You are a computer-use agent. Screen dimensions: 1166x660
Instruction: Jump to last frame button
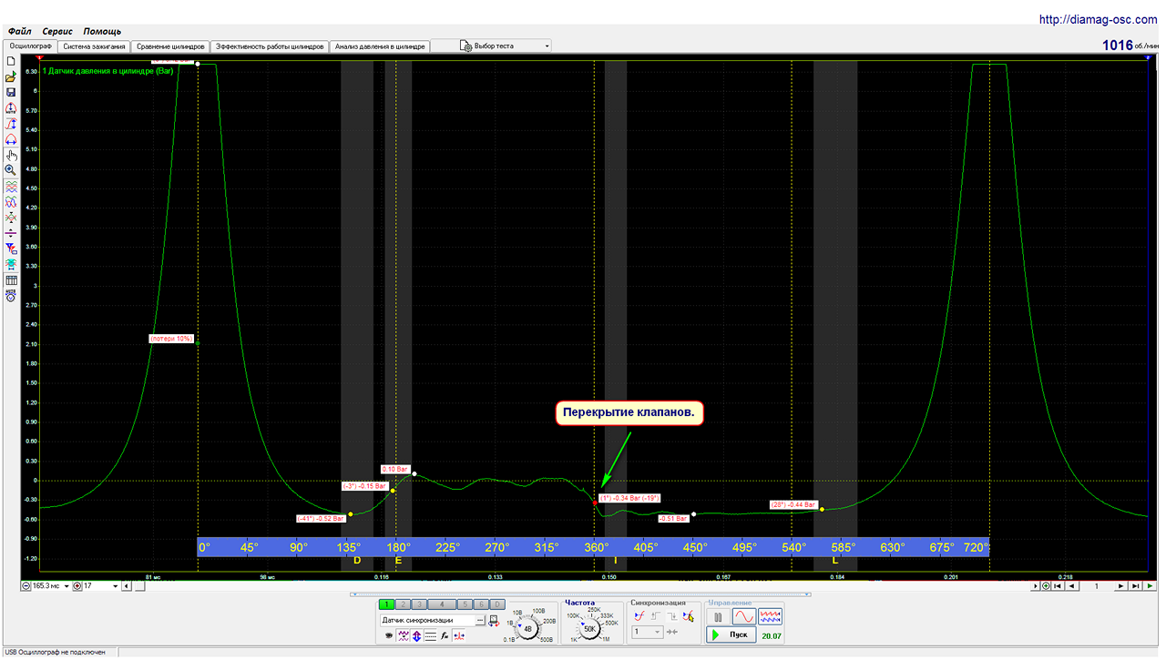pos(1136,586)
